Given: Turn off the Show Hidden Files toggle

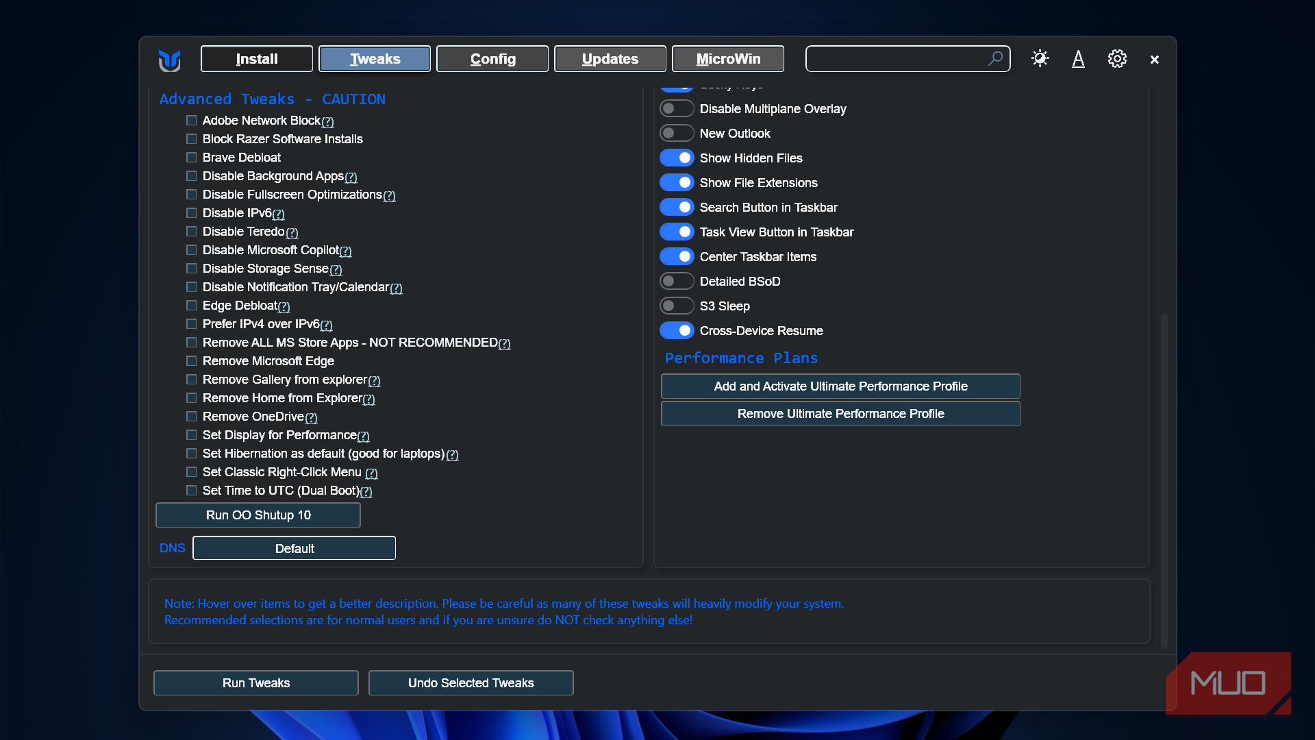Looking at the screenshot, I should (x=677, y=158).
